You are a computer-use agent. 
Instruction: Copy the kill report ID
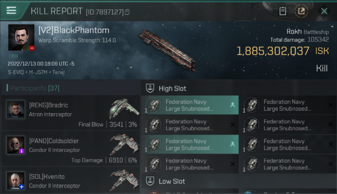(127, 12)
